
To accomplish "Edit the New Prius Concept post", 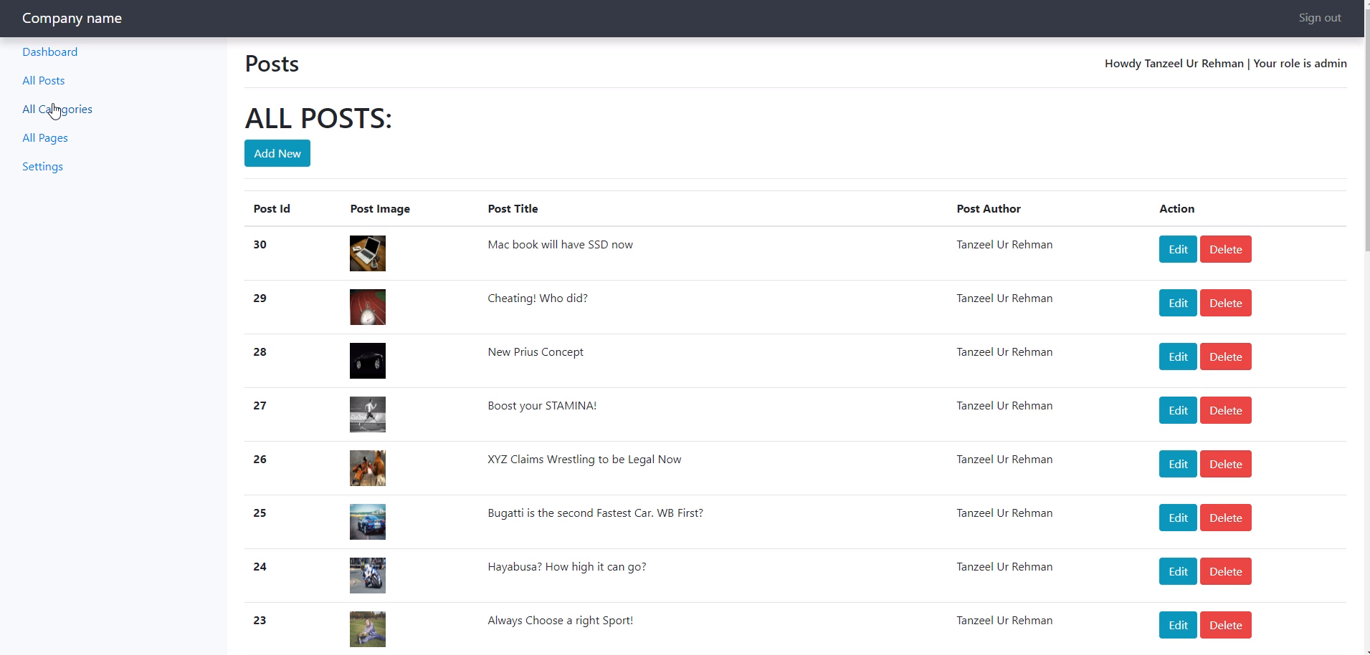I will (1177, 357).
